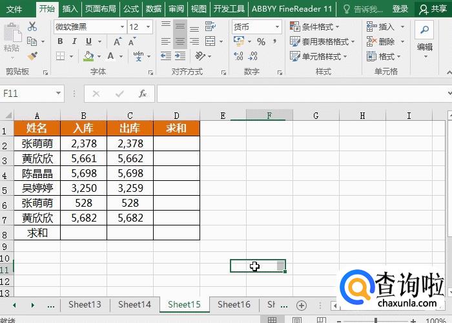Switch to the 插入 ribbon tab

tap(70, 9)
